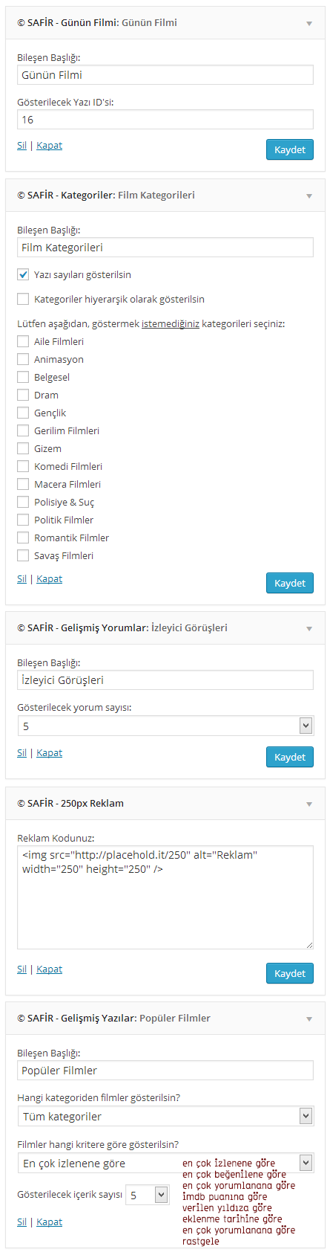Click Kapat link in İzleyici Görüşleri widget
Screen dimensions: 330x1252
pos(50,752)
